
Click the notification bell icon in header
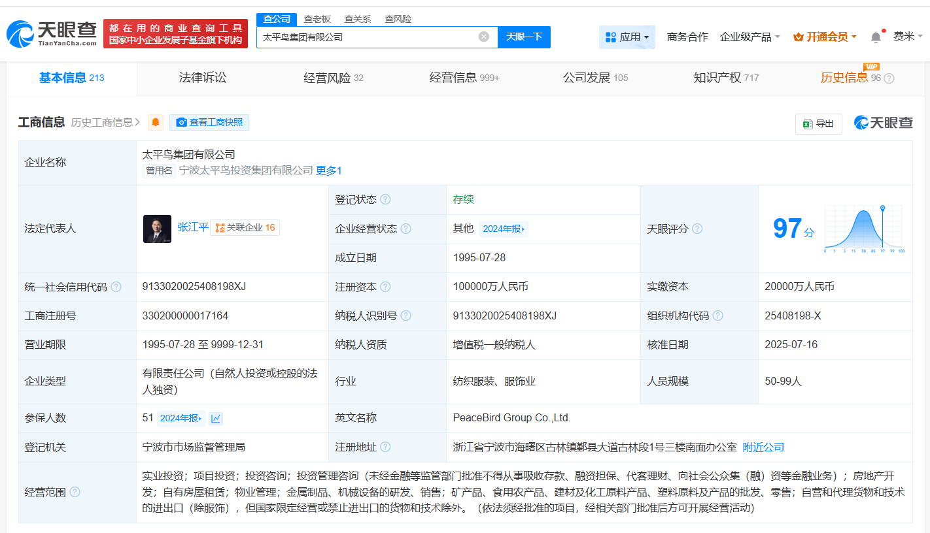[x=876, y=37]
